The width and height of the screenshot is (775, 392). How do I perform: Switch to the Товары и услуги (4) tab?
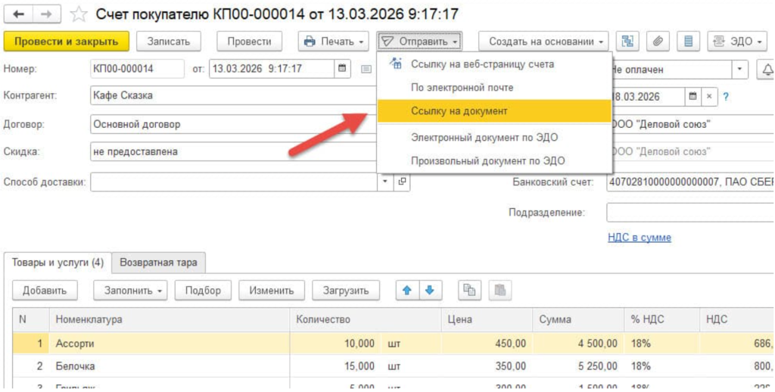tap(58, 263)
